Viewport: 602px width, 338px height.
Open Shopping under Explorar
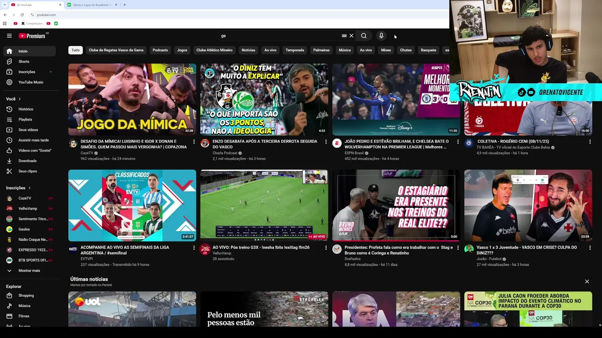[30, 295]
